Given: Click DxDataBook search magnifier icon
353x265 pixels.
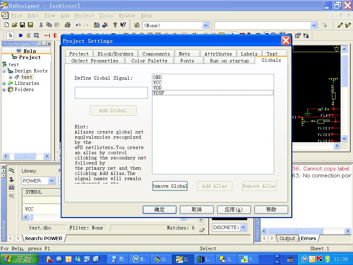Looking at the screenshot, I should [11, 170].
